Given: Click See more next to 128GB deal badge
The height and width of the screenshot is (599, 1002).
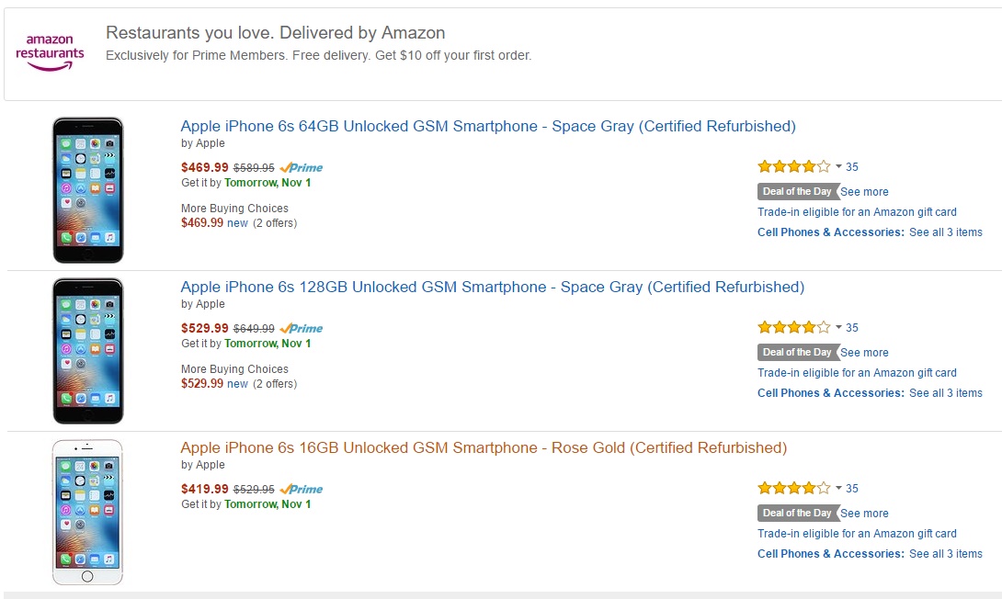Looking at the screenshot, I should [864, 353].
